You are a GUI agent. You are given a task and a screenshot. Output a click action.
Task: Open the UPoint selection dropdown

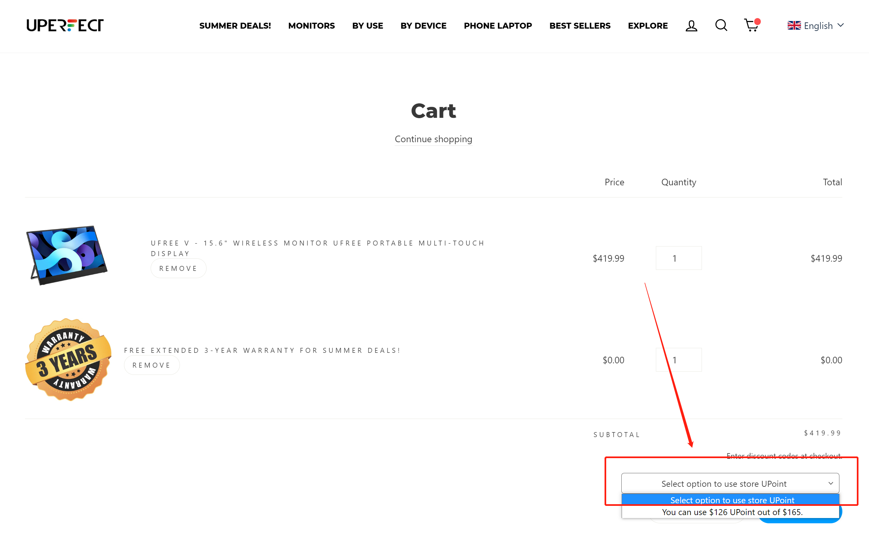[730, 483]
